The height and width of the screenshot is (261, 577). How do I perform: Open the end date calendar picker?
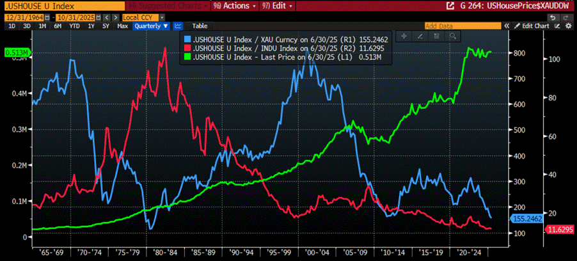click(99, 17)
